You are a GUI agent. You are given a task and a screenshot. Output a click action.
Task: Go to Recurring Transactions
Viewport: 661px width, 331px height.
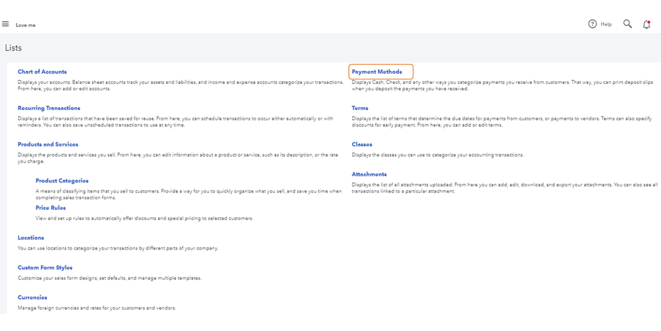click(49, 108)
